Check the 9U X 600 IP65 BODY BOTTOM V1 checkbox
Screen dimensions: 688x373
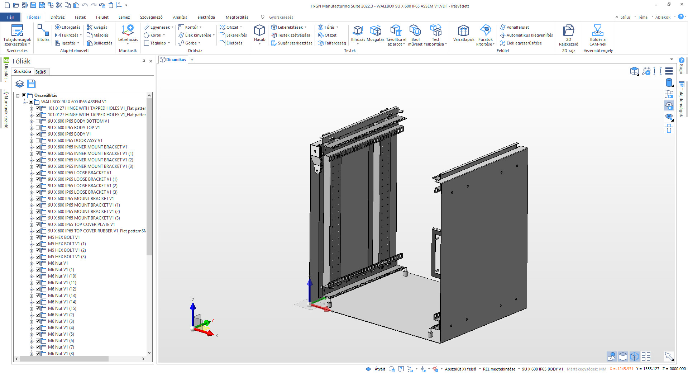tap(38, 121)
